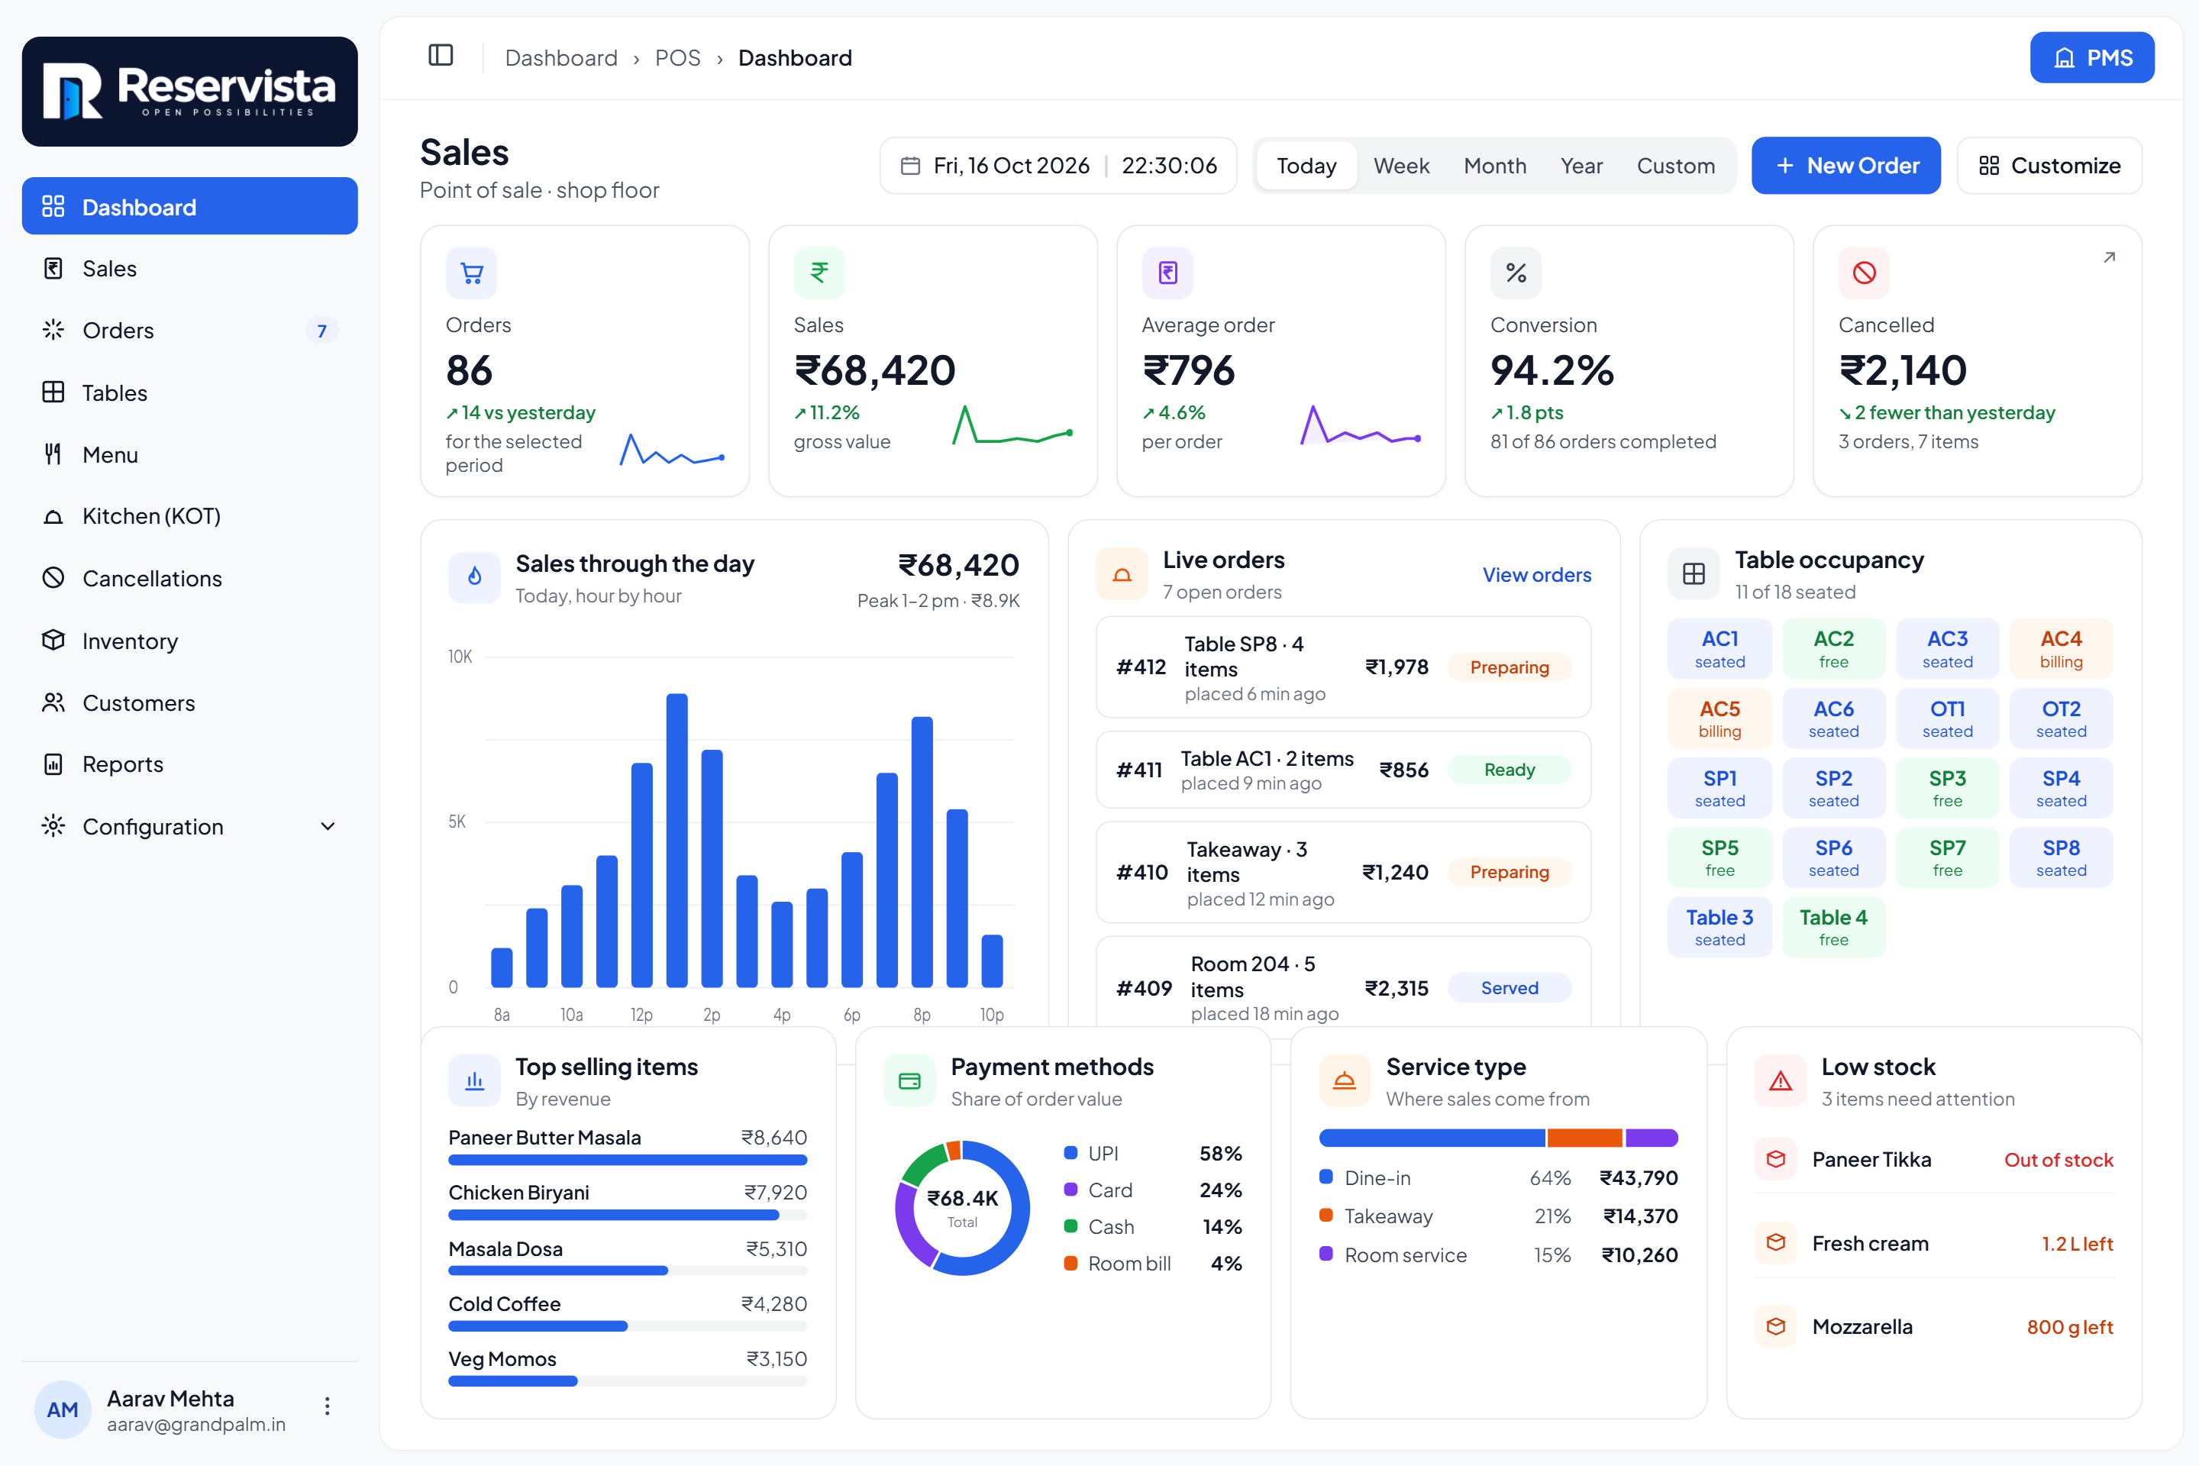Click the Table occupancy grid icon
The image size is (2199, 1466).
click(x=1694, y=574)
